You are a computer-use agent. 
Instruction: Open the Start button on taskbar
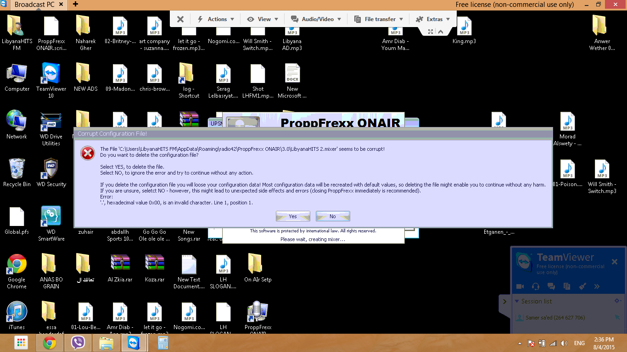click(21, 343)
